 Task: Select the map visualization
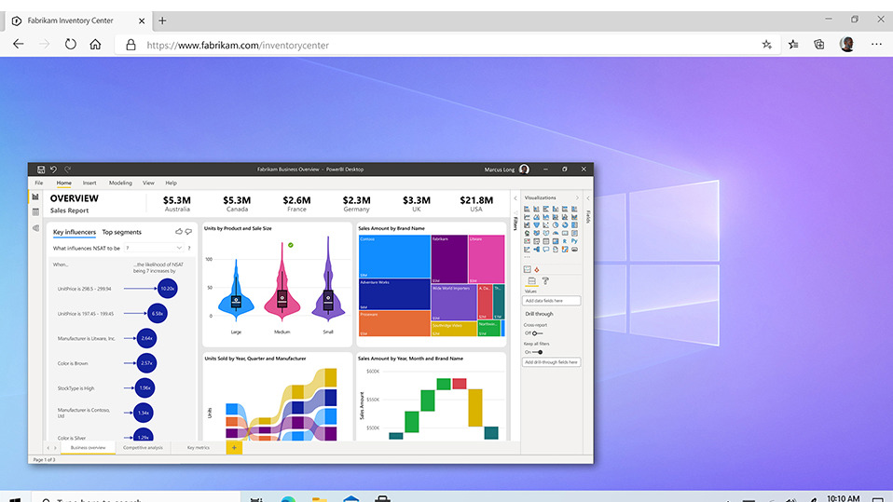[x=527, y=233]
